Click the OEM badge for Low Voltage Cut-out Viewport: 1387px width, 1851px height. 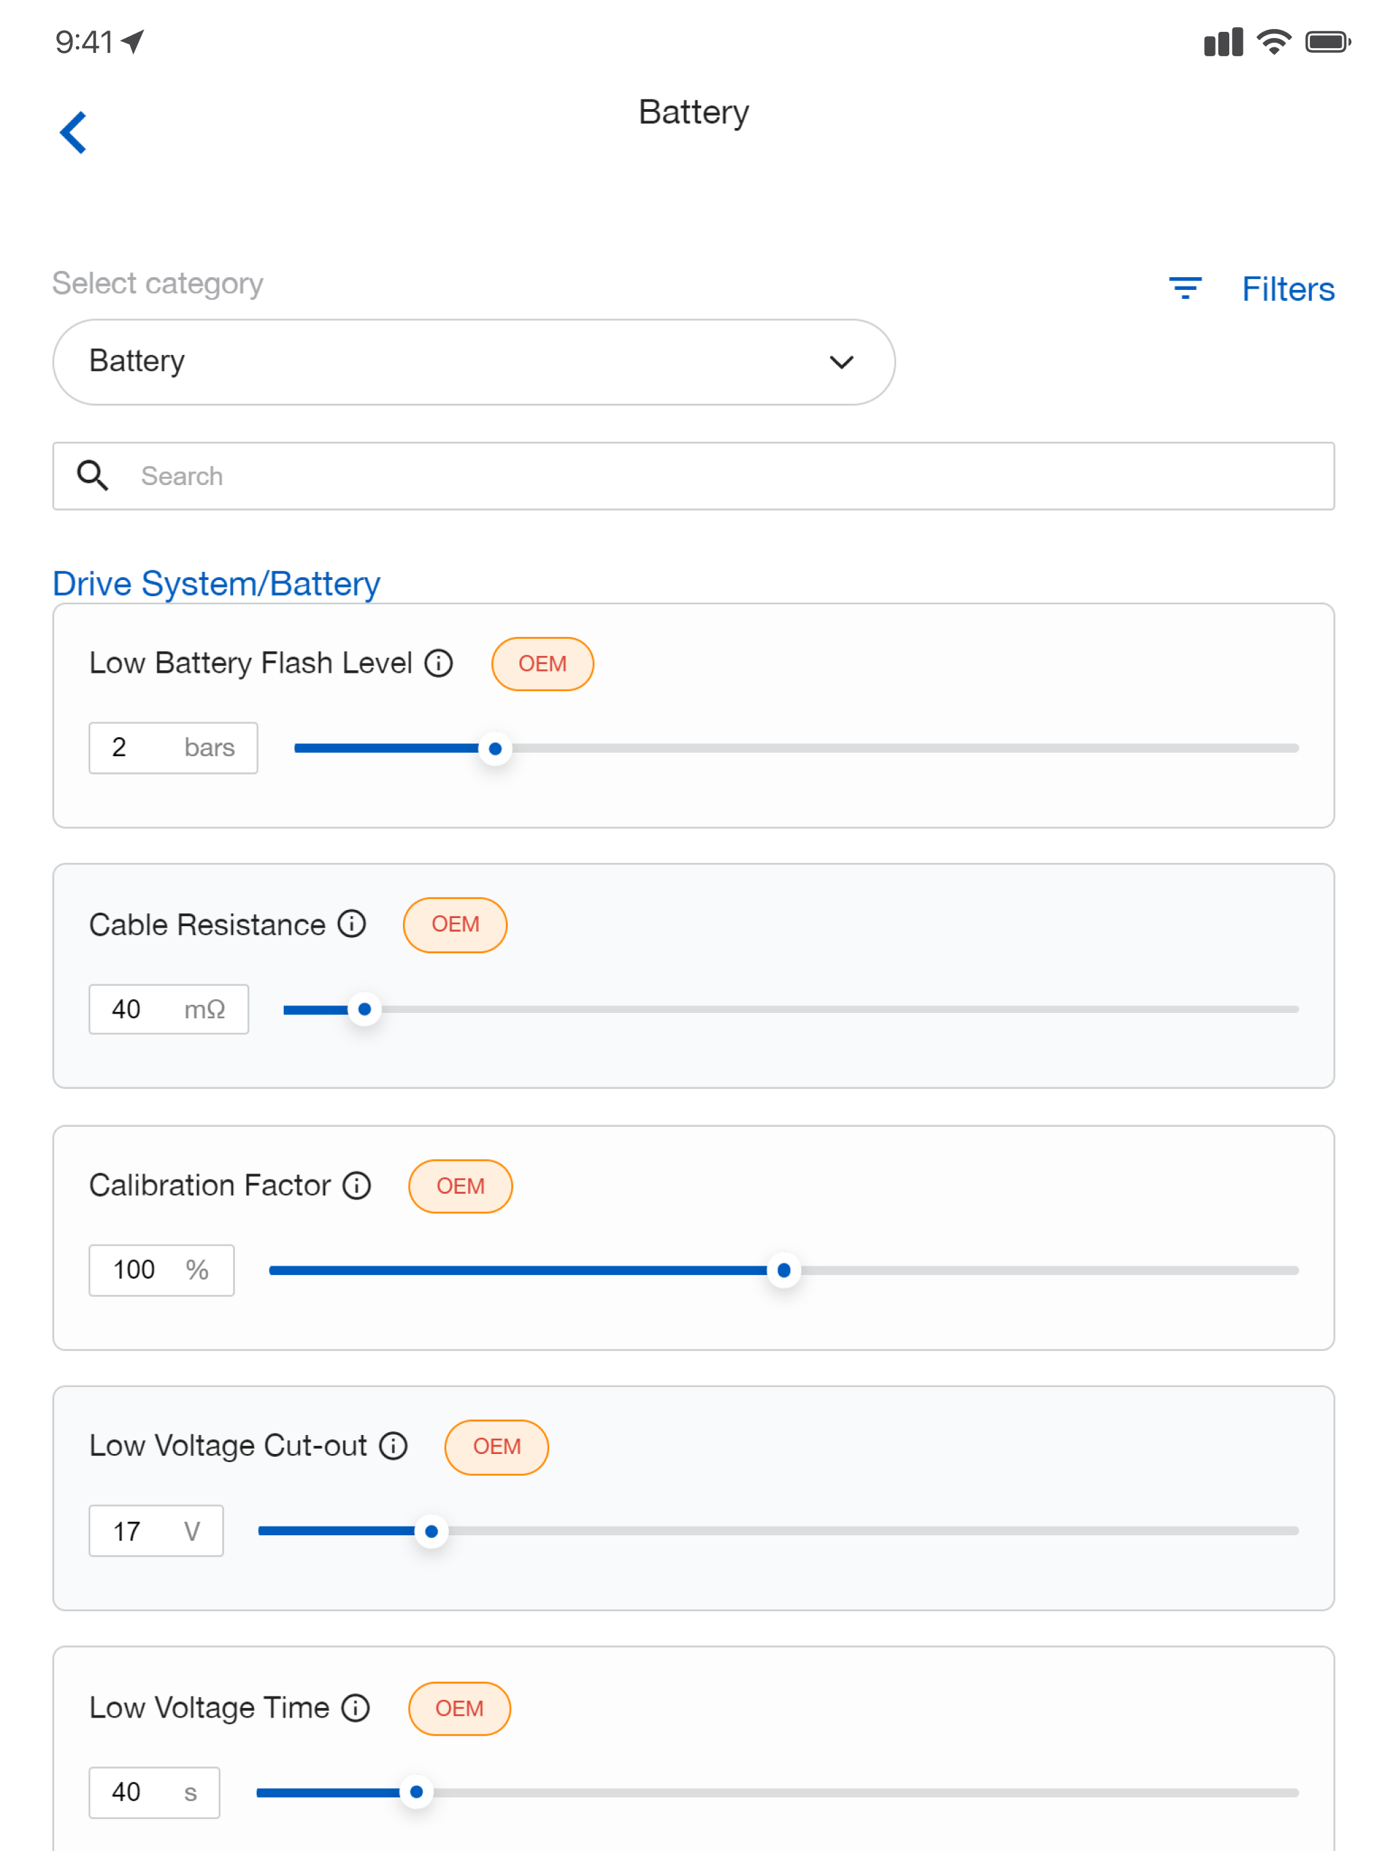(496, 1447)
